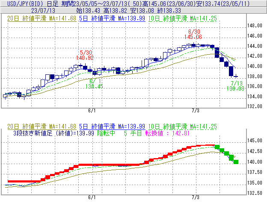Click the high value 高145.06(23/06/30)
Screen dimensions: 267x203
169,3
